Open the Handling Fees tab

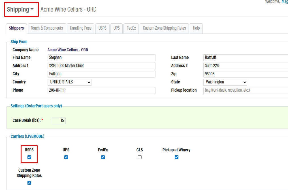click(x=80, y=28)
